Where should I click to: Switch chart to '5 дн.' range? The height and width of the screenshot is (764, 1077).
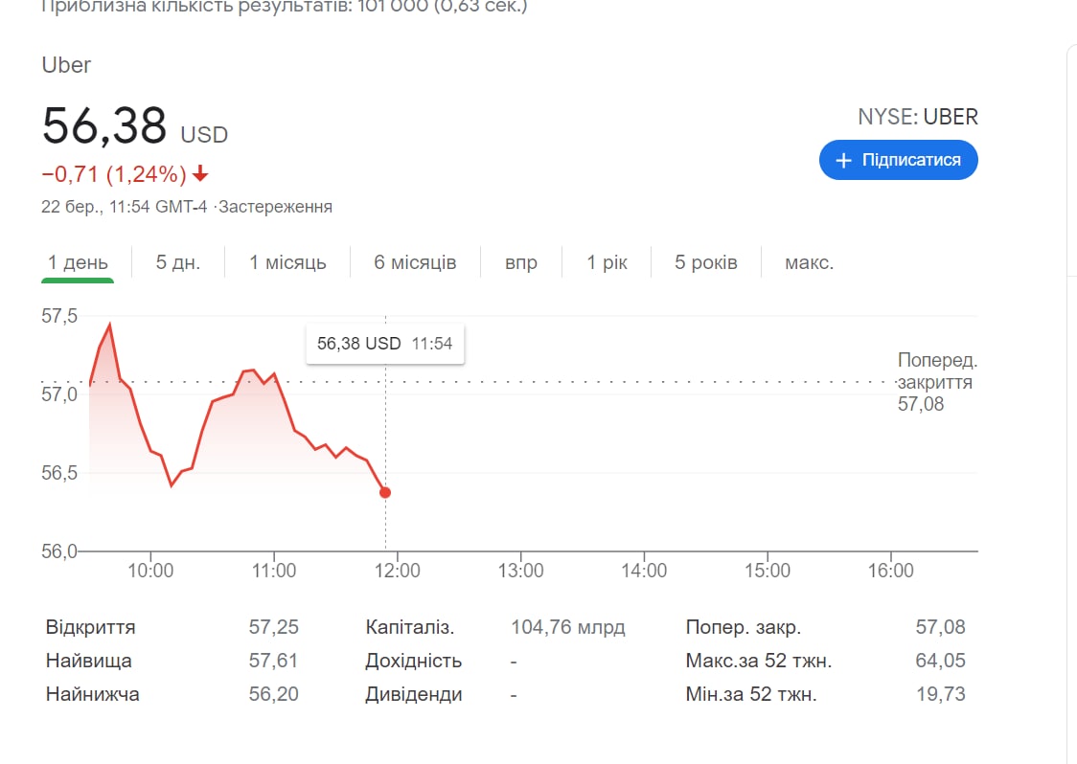pos(178,262)
